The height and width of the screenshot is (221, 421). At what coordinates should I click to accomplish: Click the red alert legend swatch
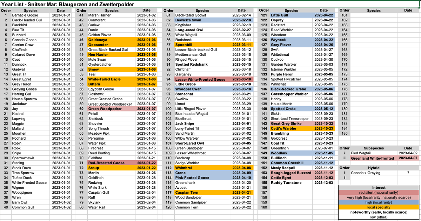click(x=378, y=192)
